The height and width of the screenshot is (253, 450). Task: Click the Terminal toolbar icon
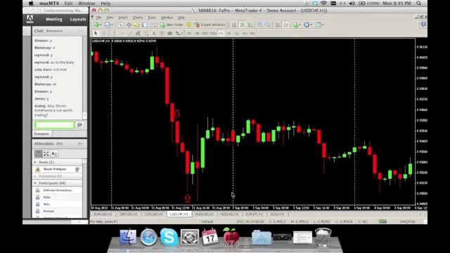[145, 25]
